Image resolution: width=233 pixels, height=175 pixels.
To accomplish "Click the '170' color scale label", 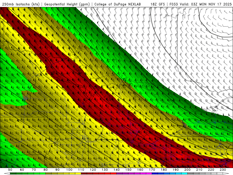I will pyautogui.click(x=152, y=170).
